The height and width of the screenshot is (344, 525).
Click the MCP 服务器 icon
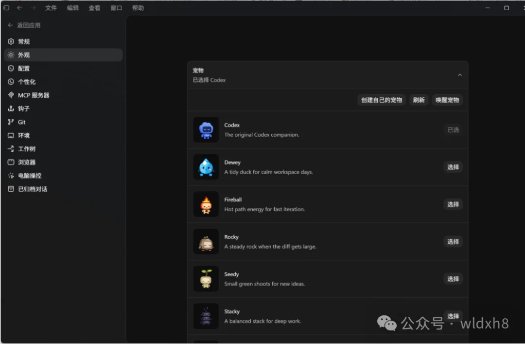(x=11, y=95)
